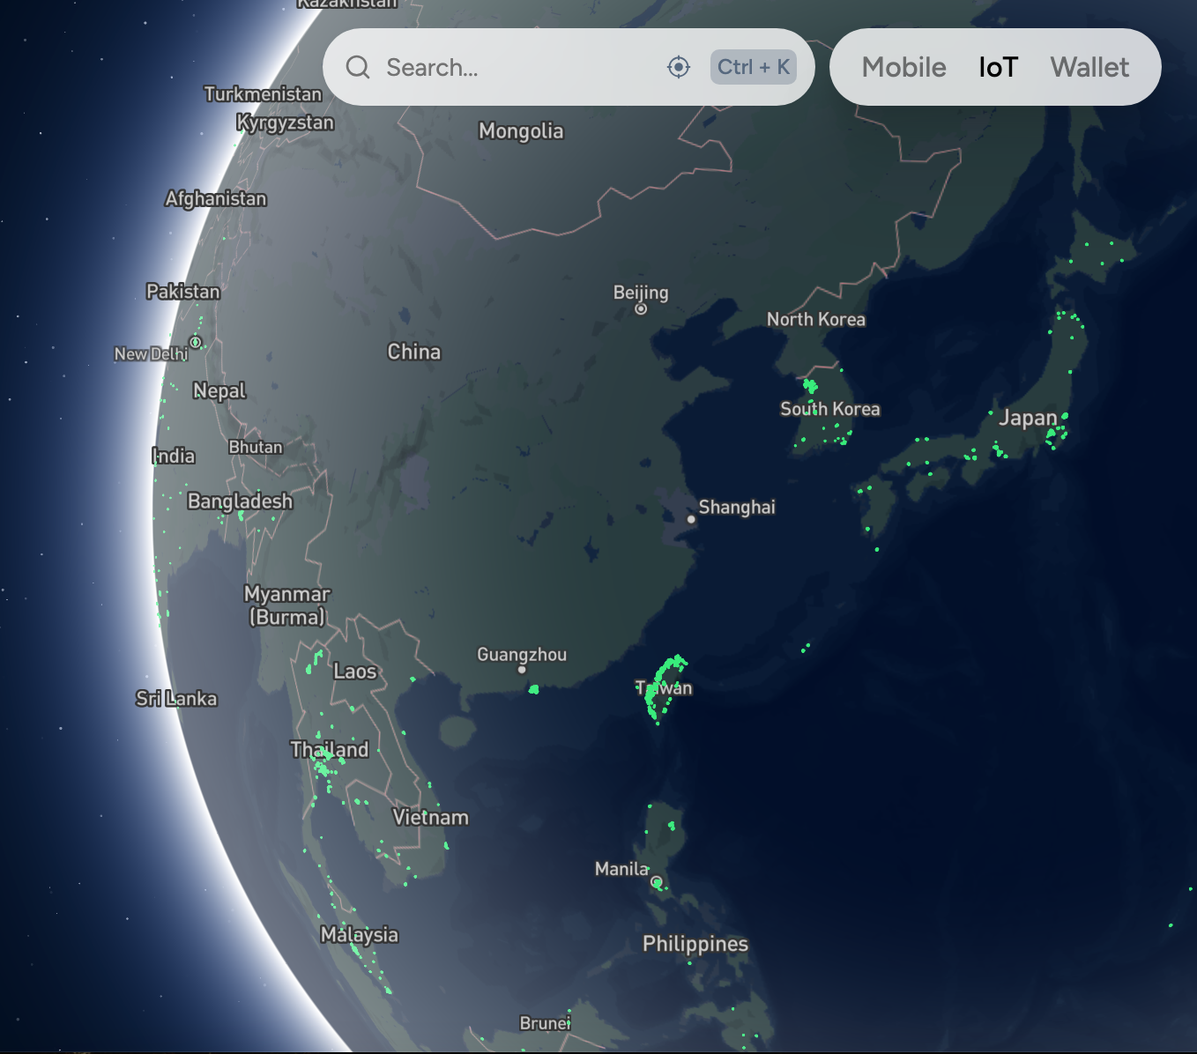This screenshot has height=1054, width=1197.
Task: Click the India country label
Action: pyautogui.click(x=174, y=456)
